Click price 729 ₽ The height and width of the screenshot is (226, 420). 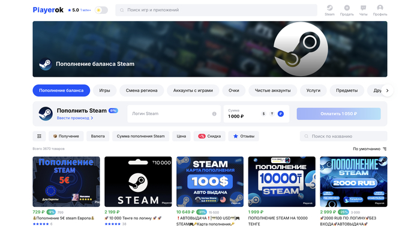[39, 212]
